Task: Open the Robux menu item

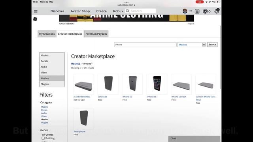Action: [x=118, y=11]
